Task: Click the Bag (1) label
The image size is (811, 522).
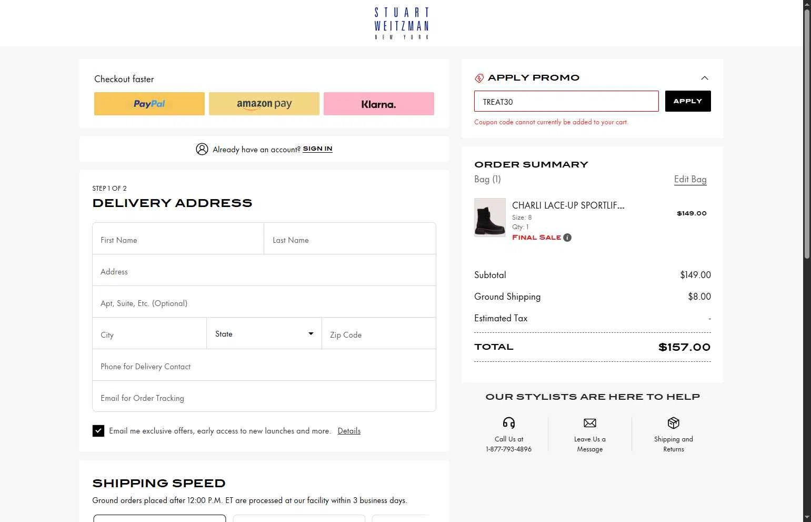Action: [x=487, y=179]
